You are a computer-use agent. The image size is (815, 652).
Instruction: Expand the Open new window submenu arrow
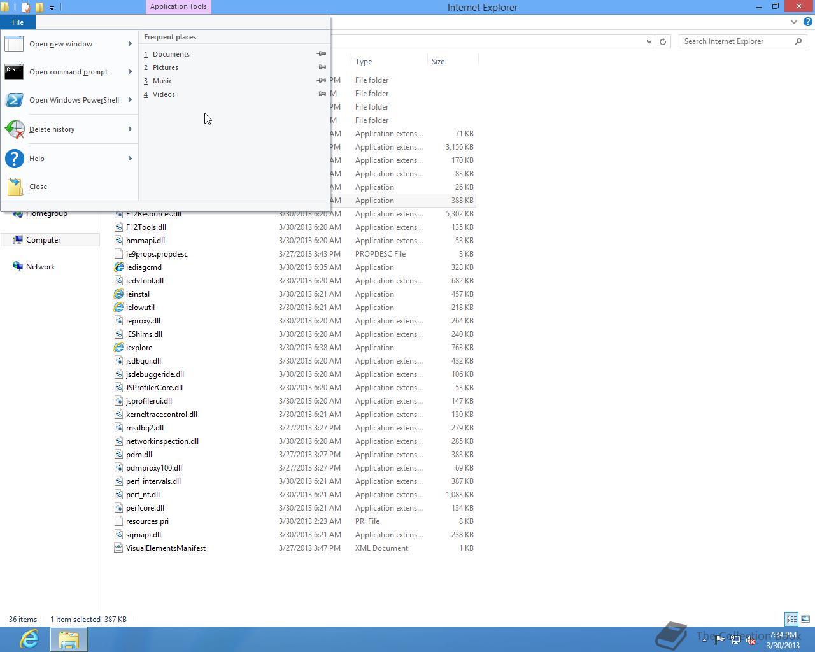click(131, 44)
